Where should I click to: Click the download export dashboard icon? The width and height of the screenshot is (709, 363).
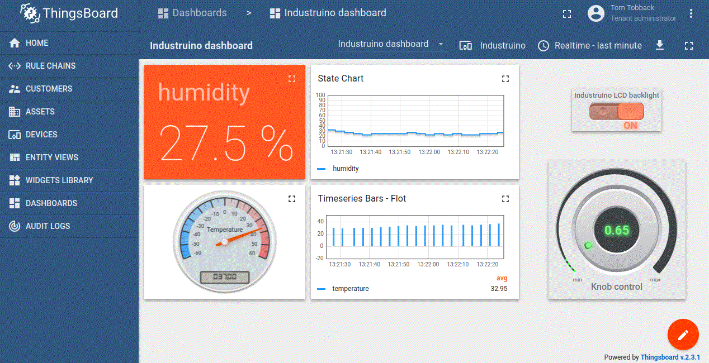[x=660, y=45]
